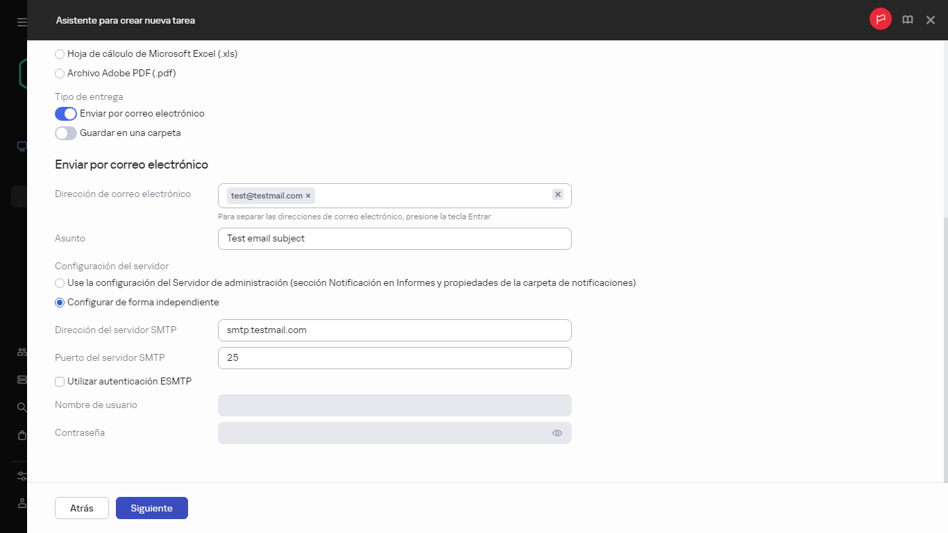This screenshot has height=533, width=948.
Task: Click the Atrás button
Action: [81, 507]
